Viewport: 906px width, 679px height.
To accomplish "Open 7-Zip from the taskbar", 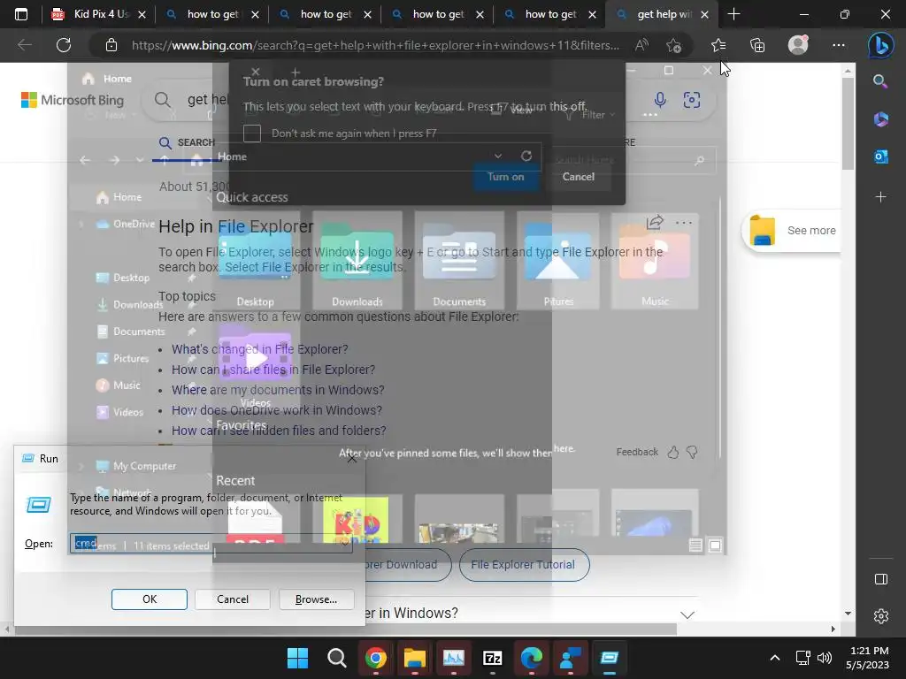I will click(492, 658).
